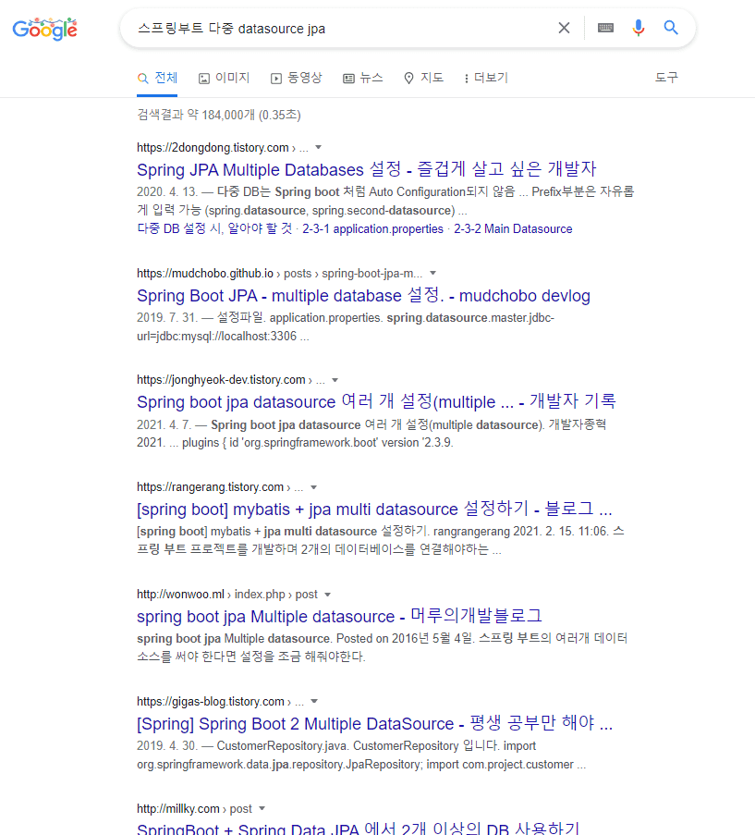Expand dropdown arrow next to 2dongdong.tistory.com

click(318, 148)
